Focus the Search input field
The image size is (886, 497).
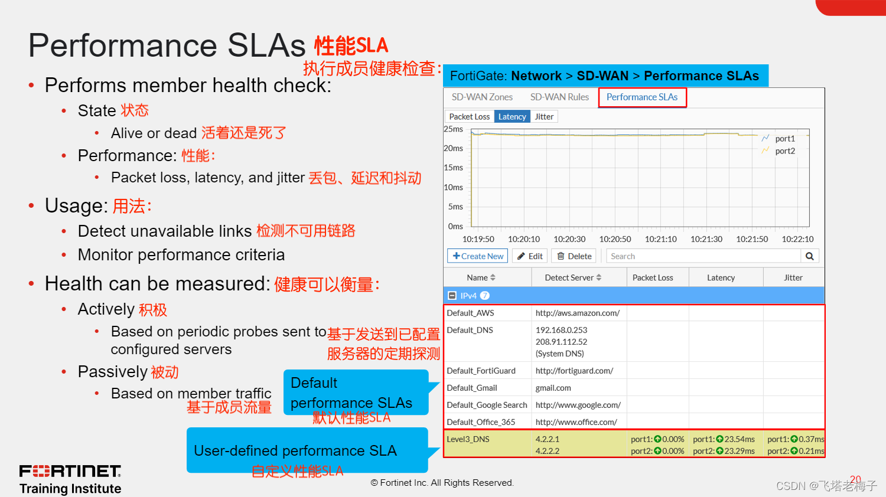pos(703,256)
